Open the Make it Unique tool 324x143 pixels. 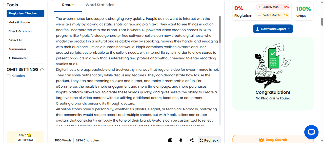[19, 22]
